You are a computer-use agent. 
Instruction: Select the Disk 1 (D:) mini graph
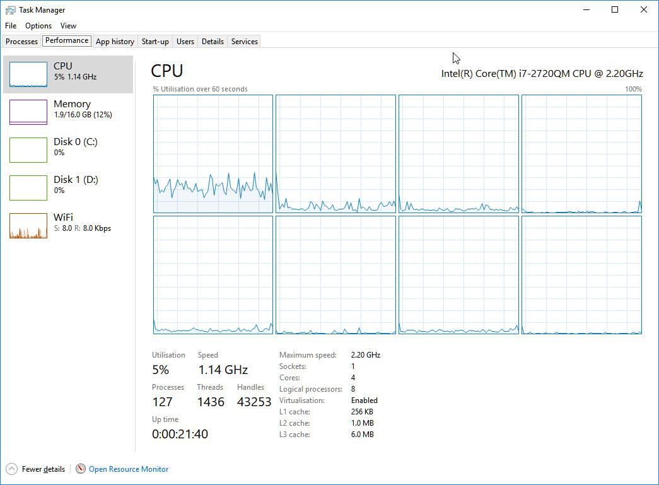[28, 188]
